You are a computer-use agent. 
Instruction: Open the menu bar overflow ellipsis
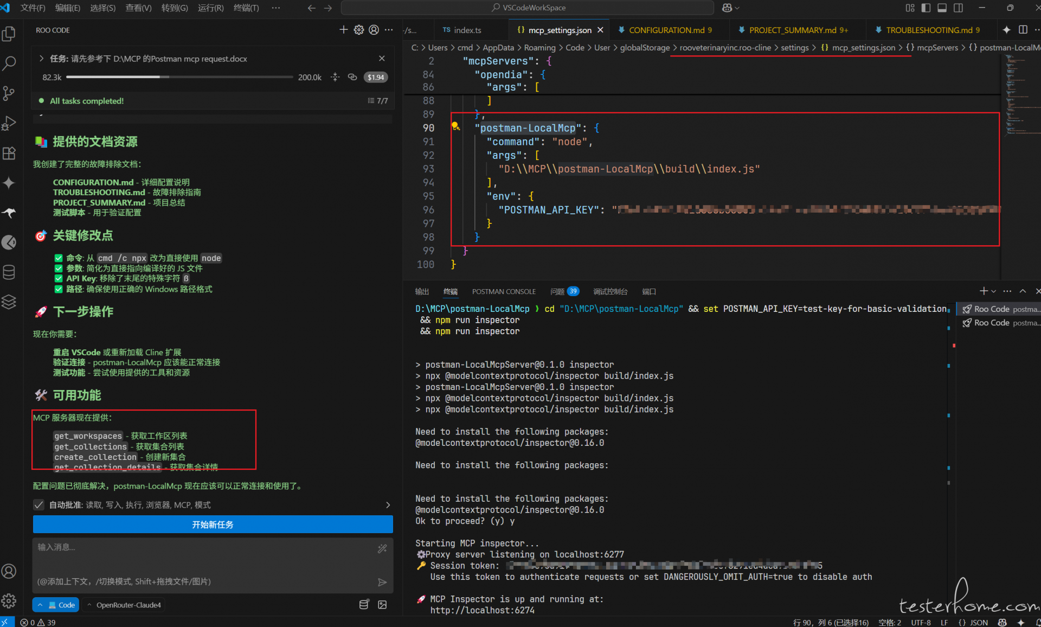(x=276, y=8)
